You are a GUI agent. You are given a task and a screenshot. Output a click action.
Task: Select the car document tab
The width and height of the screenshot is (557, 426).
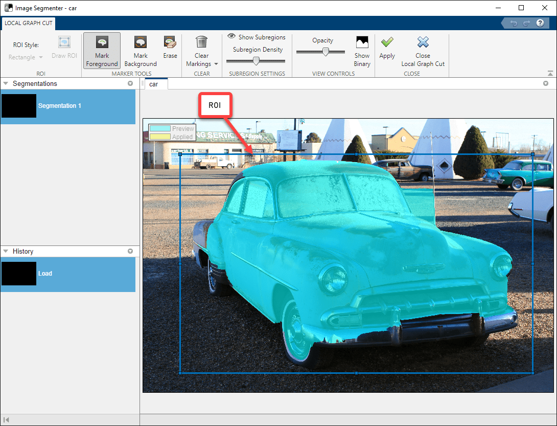point(154,84)
